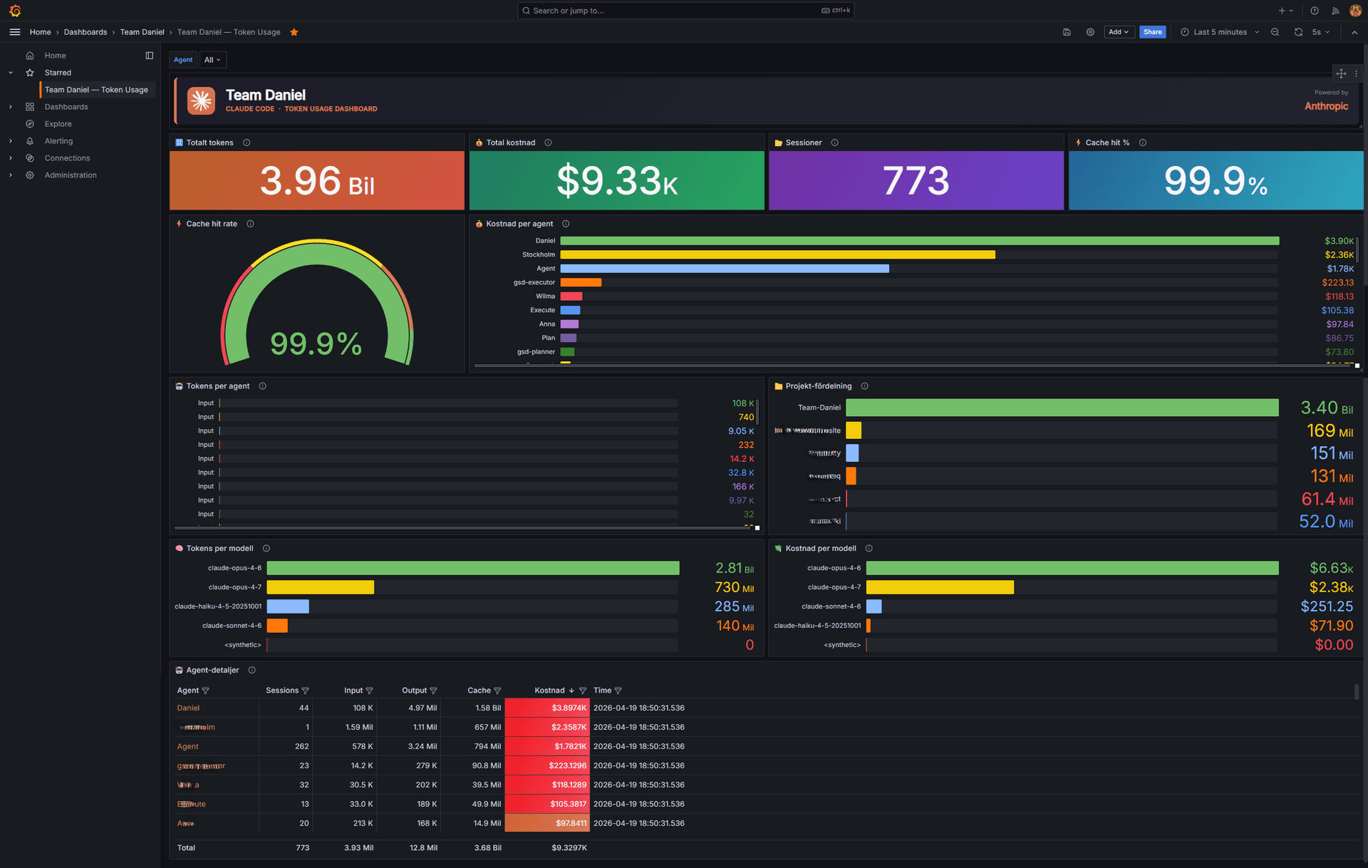Click info icon beside Kostnad per agent
This screenshot has height=868, width=1368.
click(x=566, y=224)
